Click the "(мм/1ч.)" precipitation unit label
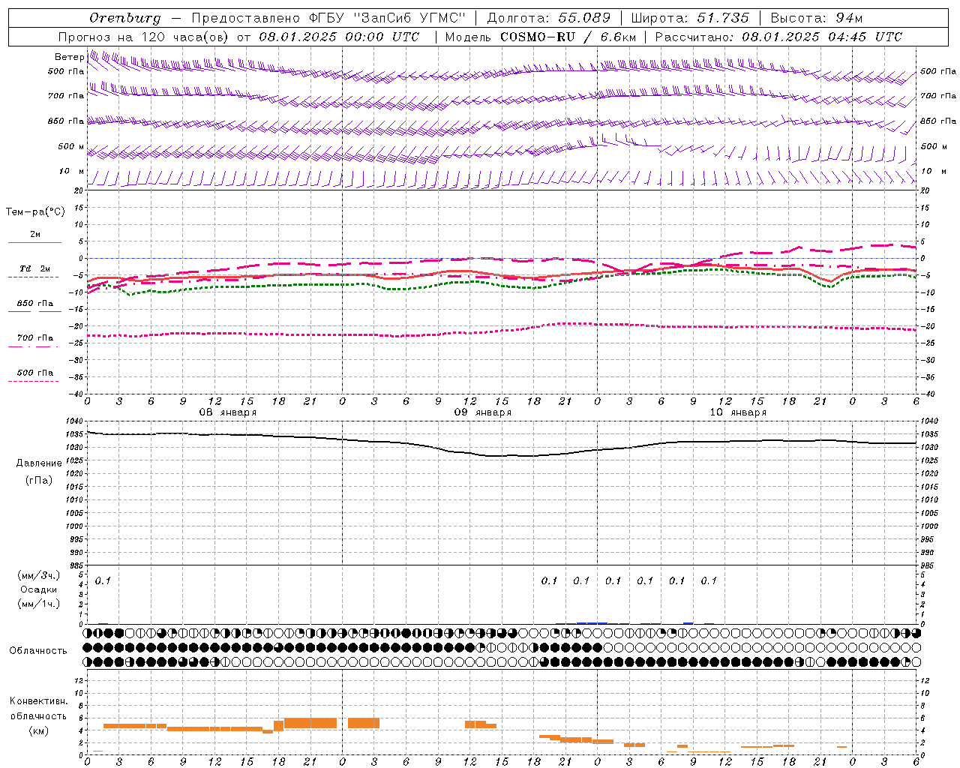Screen dimensions: 960x768 [39, 604]
